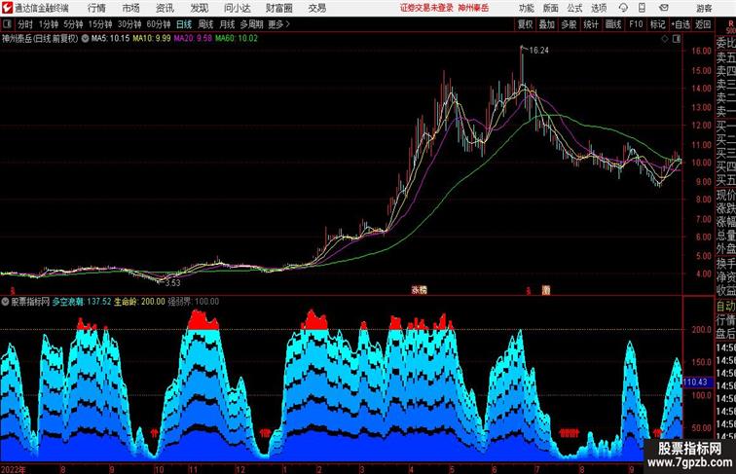Click the MA10: 9.99 indicator label
The height and width of the screenshot is (474, 736).
tap(152, 39)
